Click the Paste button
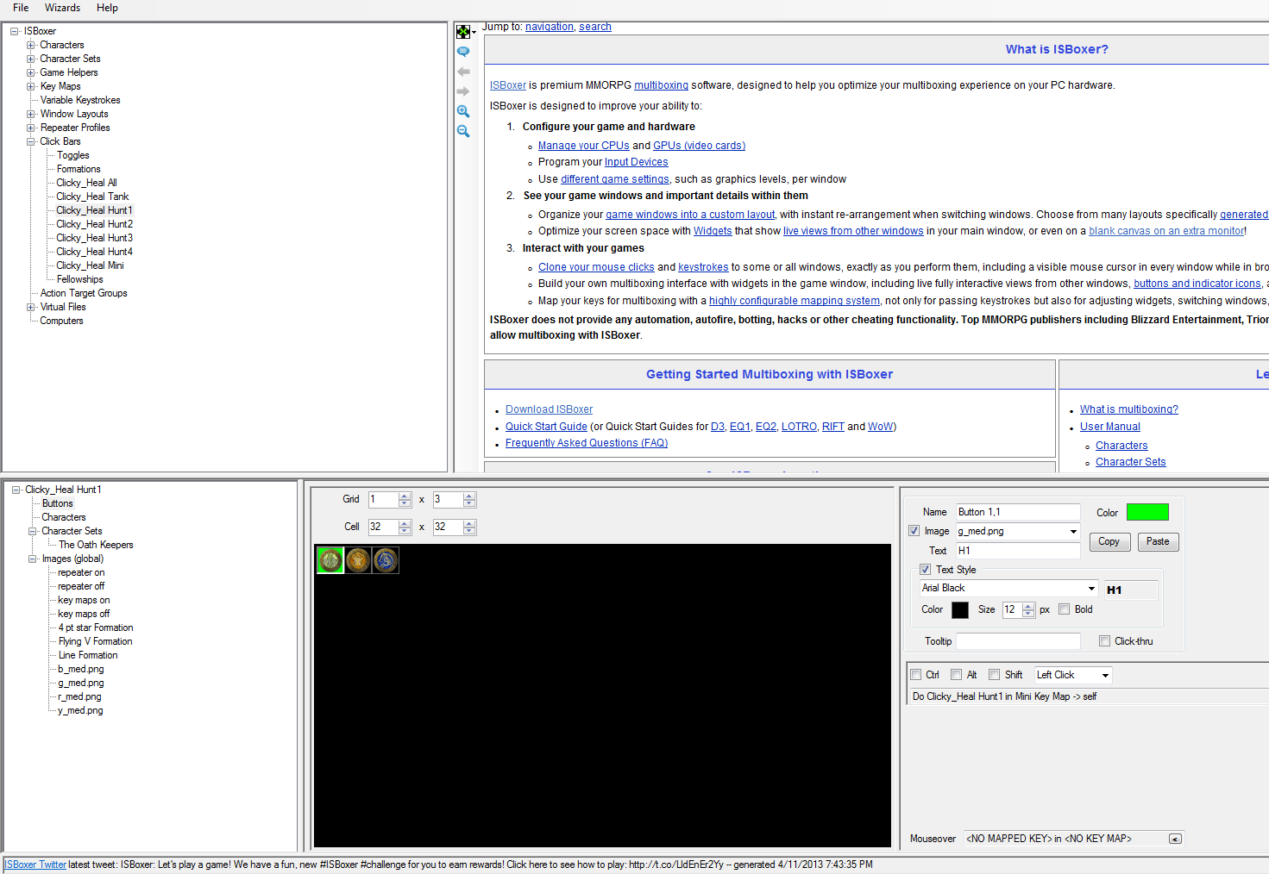This screenshot has height=874, width=1269. [1158, 541]
